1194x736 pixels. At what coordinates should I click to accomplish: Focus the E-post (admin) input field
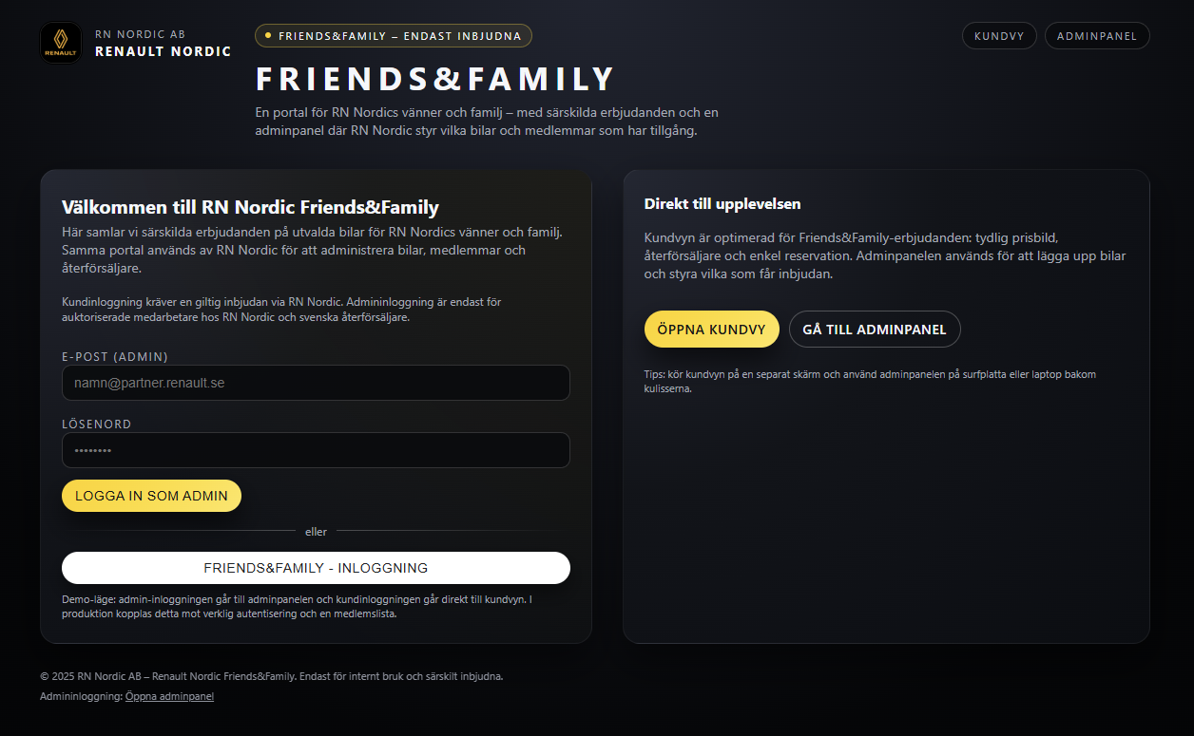click(x=316, y=383)
